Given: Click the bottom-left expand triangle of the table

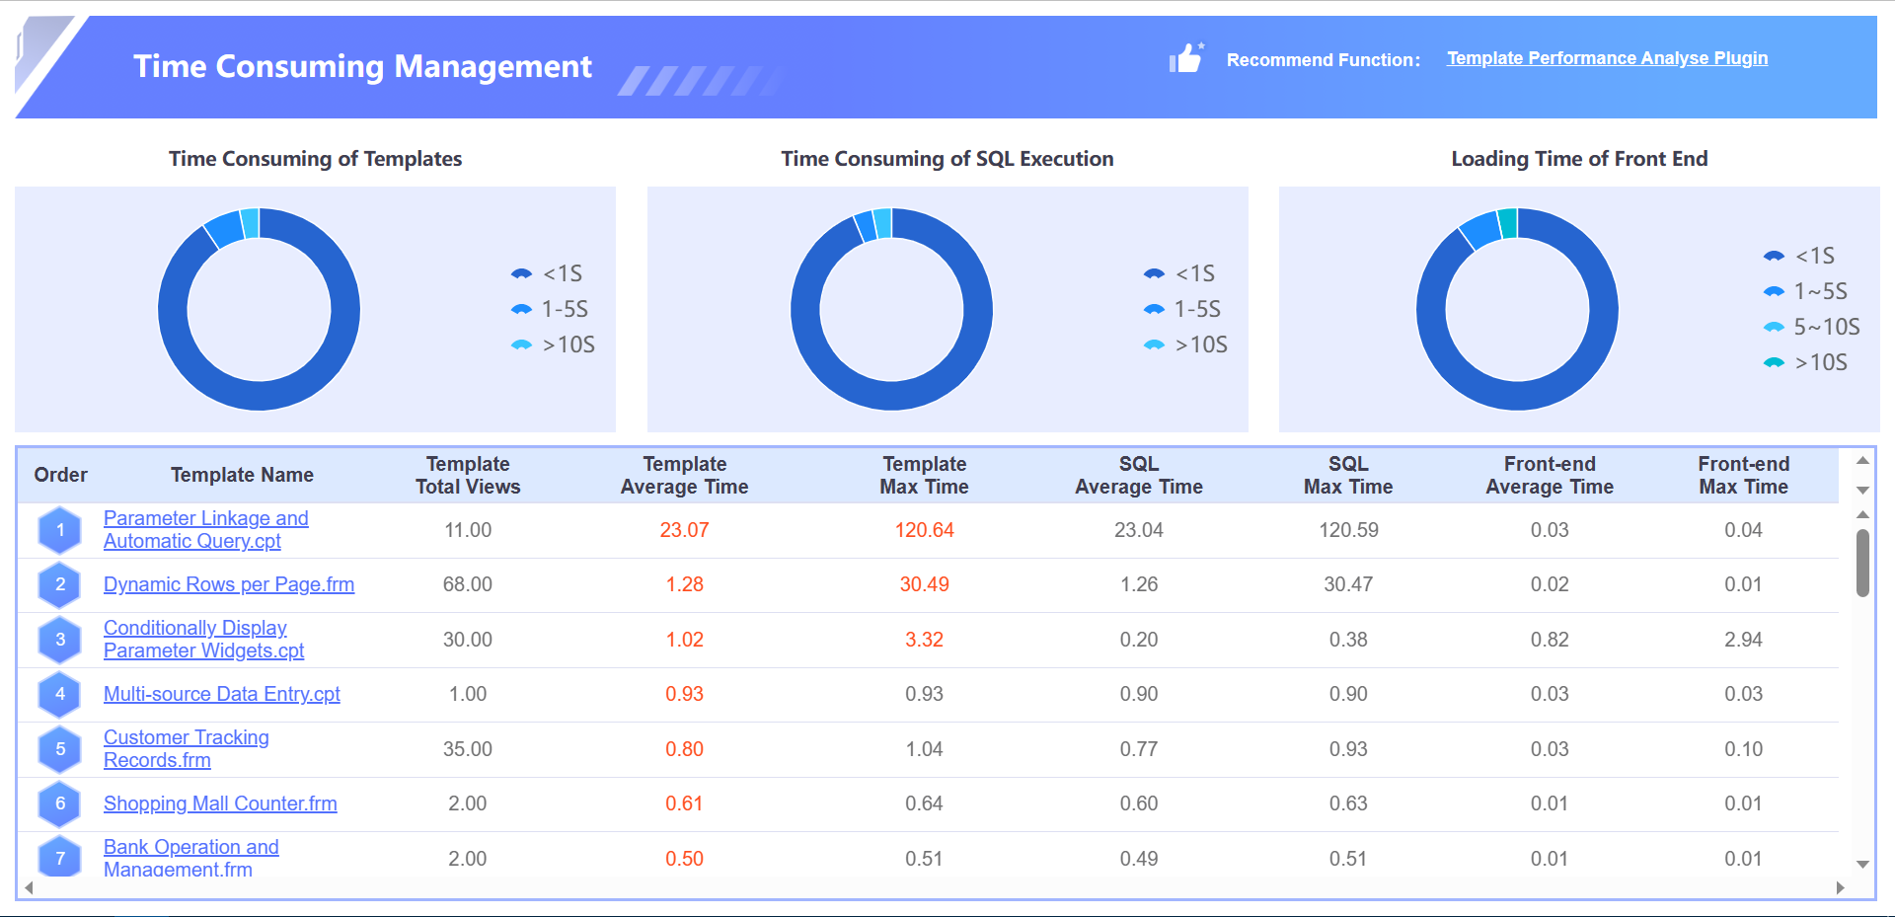Looking at the screenshot, I should tap(29, 887).
